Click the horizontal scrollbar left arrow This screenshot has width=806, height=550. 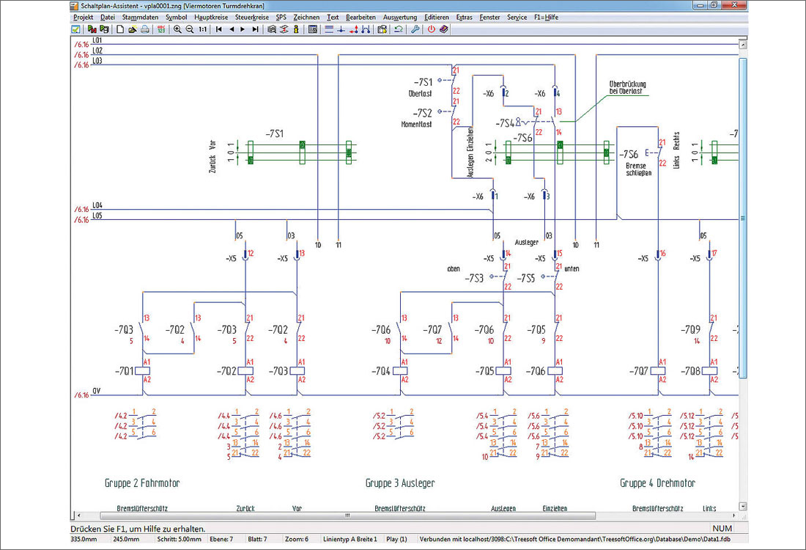click(x=79, y=515)
